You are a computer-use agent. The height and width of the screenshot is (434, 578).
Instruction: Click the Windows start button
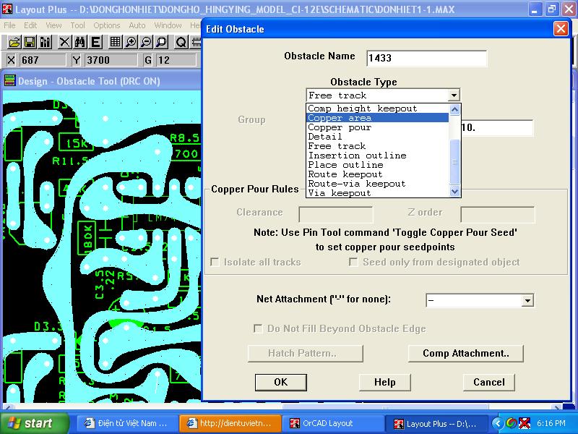point(35,423)
